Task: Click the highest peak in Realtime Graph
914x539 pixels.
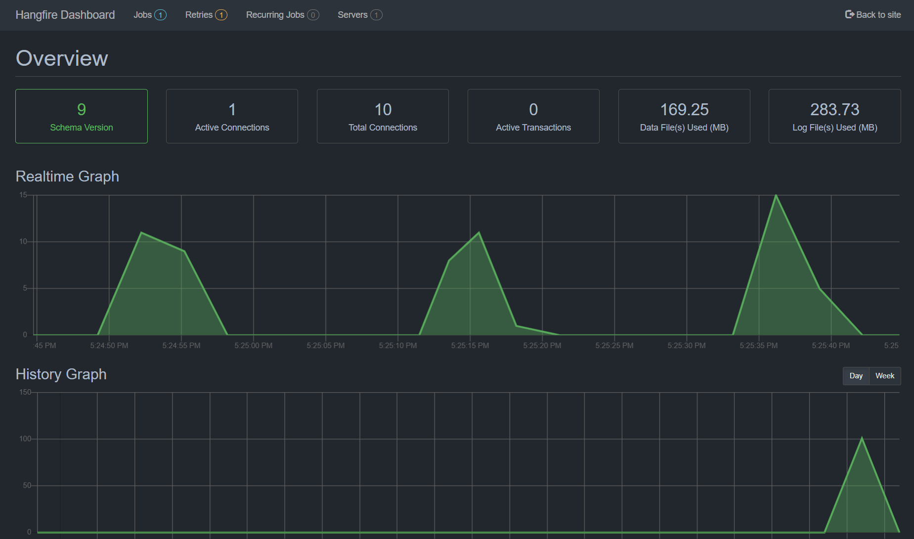Action: pos(776,196)
